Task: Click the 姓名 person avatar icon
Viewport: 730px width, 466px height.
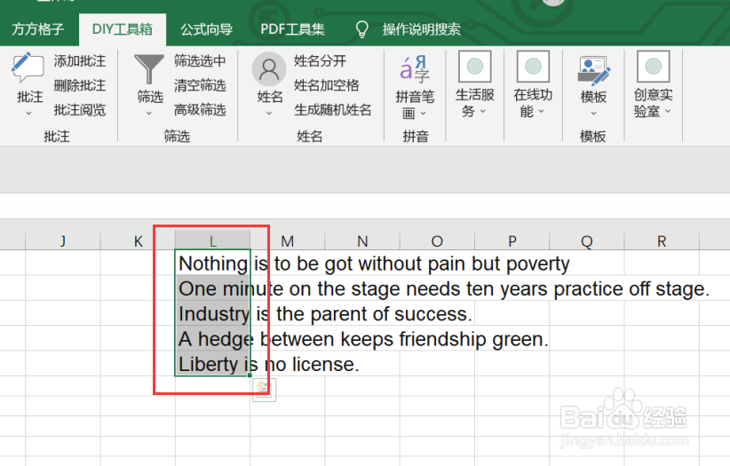Action: 268,69
